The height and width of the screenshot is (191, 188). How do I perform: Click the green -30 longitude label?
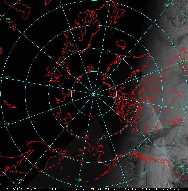coord(62,5)
